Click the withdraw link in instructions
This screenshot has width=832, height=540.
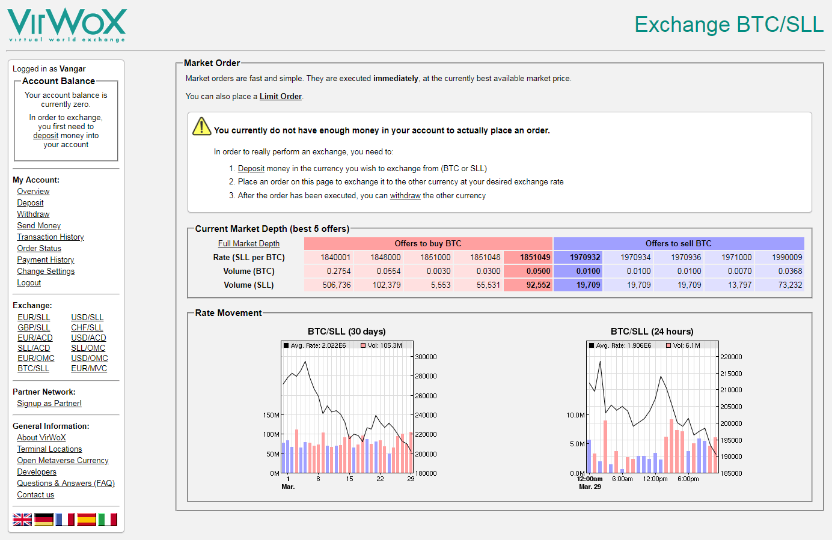coord(405,195)
